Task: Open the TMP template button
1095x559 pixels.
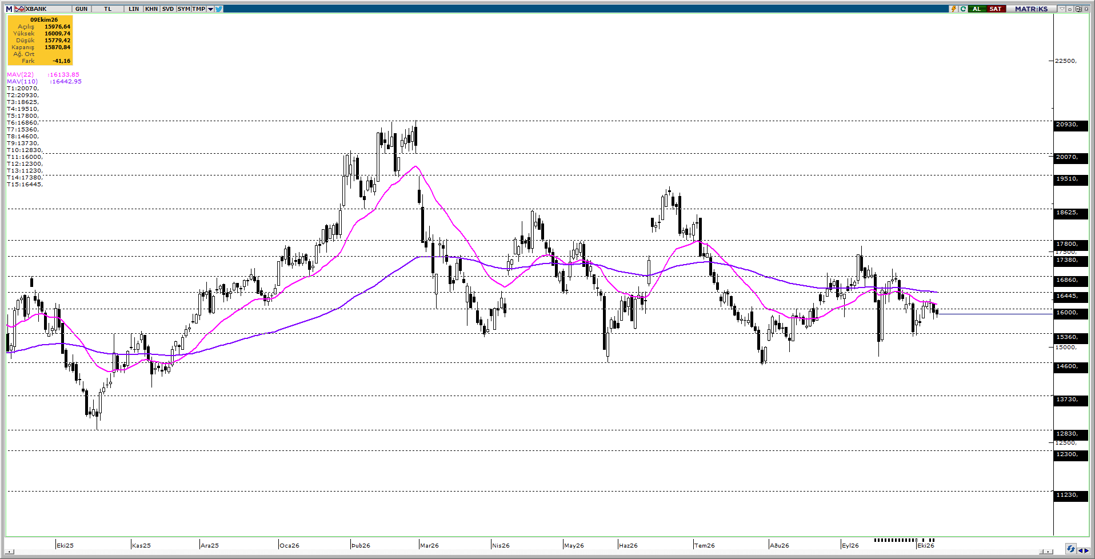Action: [x=199, y=9]
